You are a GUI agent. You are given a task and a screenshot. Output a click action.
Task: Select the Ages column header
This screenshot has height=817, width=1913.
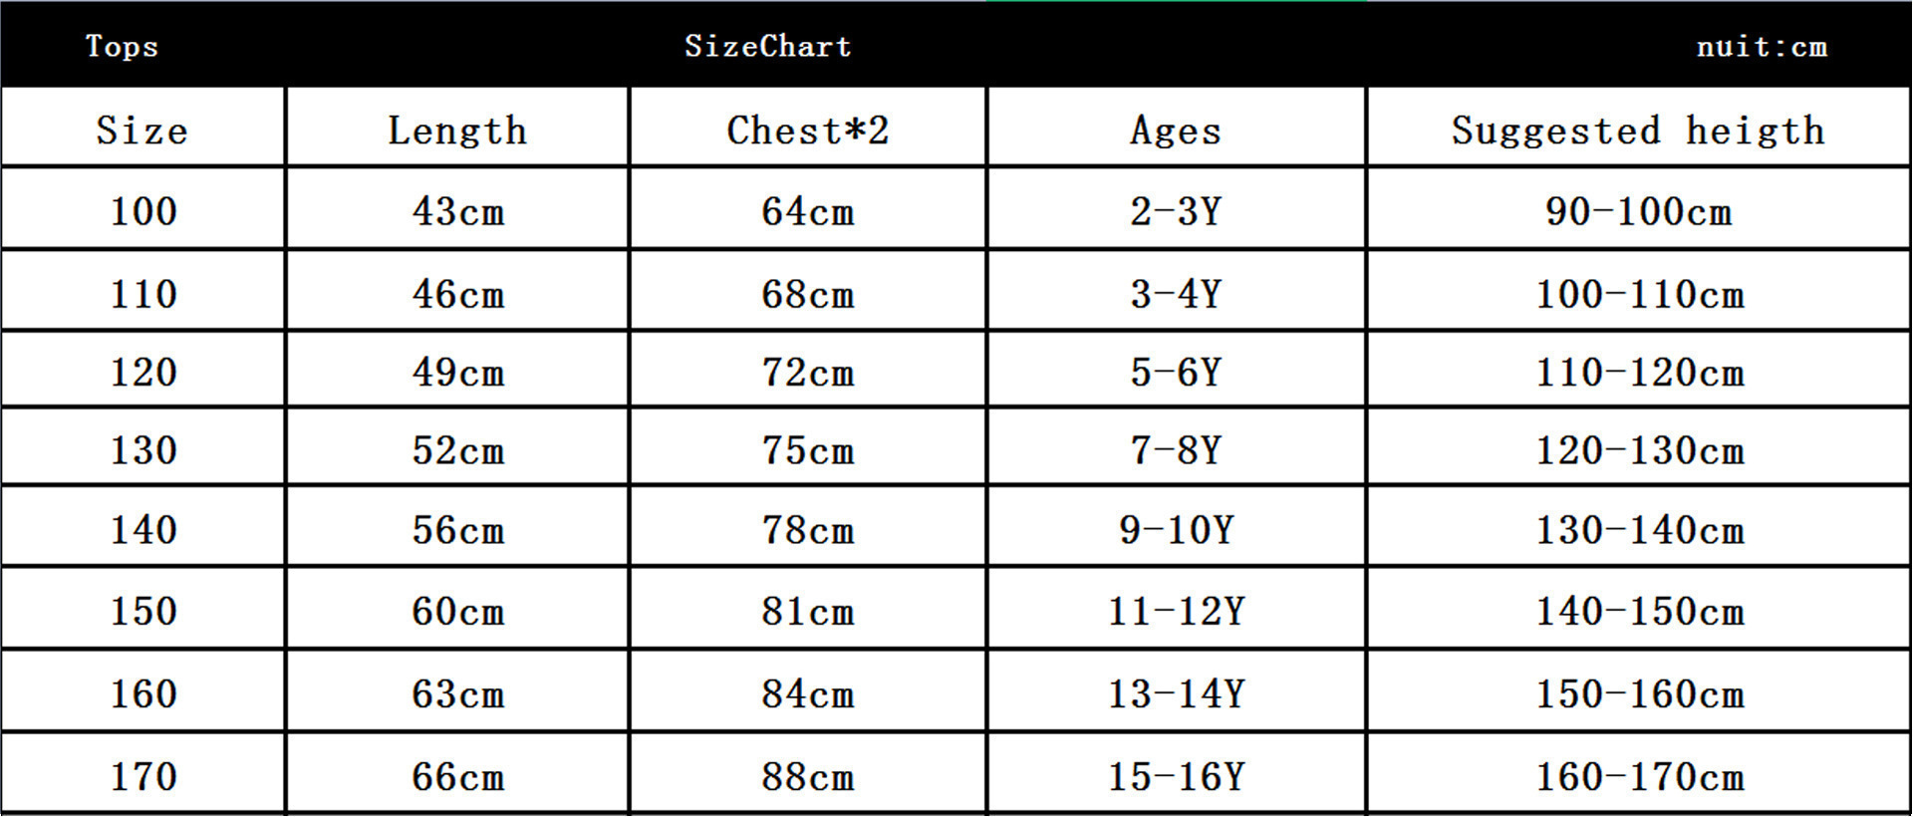[x=1176, y=131]
